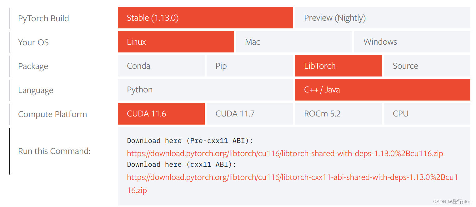Choose Source as the package type
The image size is (476, 207).
(x=427, y=66)
